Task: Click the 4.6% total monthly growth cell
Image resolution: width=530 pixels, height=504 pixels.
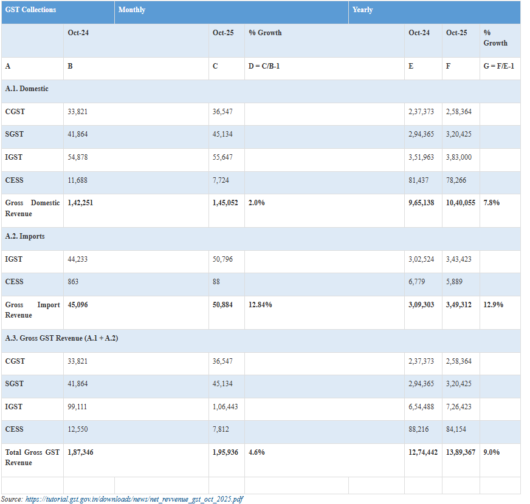Action: click(x=256, y=452)
